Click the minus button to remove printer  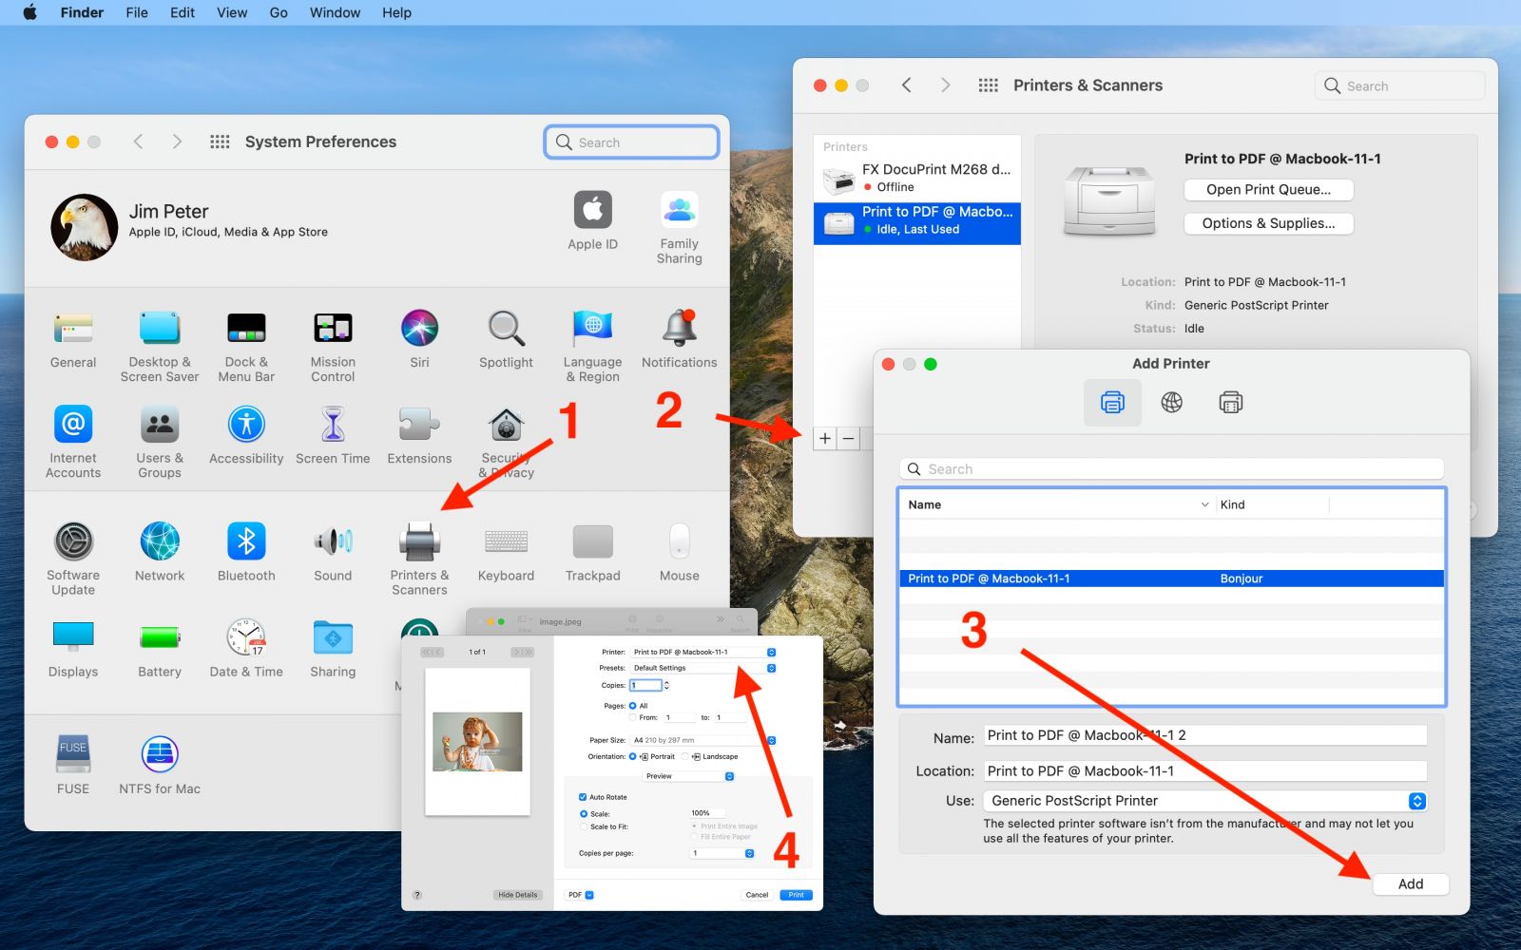849,438
